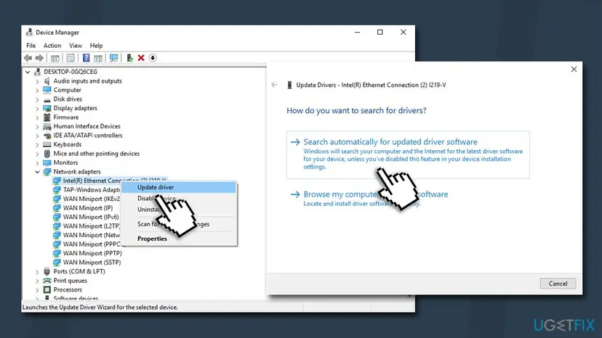The image size is (602, 338).
Task: Expand the Ports (COM & LPT) node
Action: tap(37, 271)
